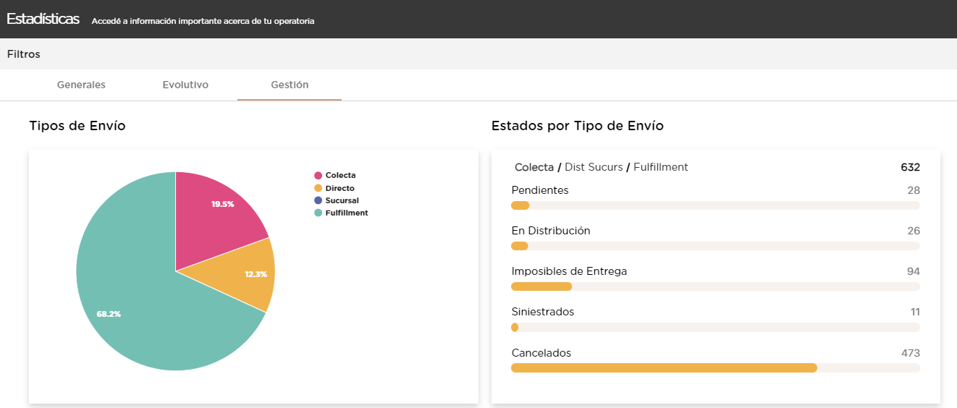
Task: Click the Imposibles de Entrega count 94
Action: click(914, 271)
